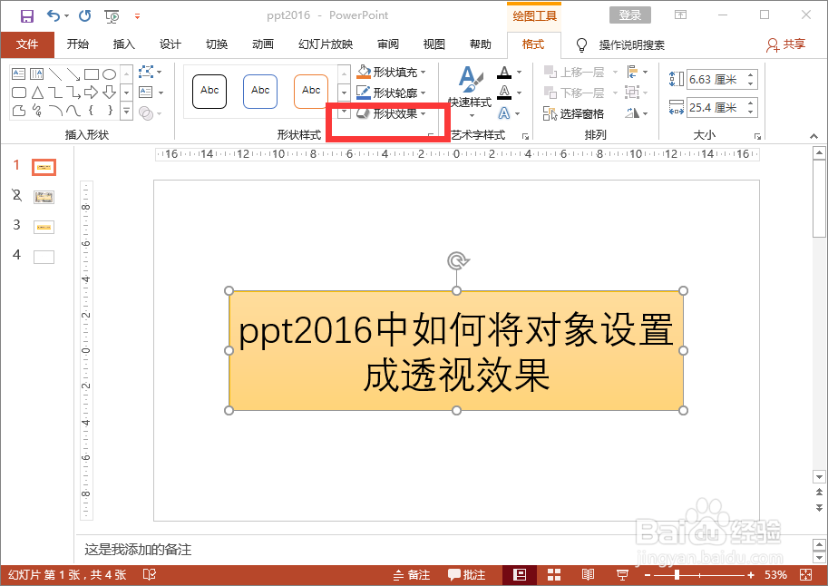Image resolution: width=828 pixels, height=586 pixels.
Task: Select the oval shape icon
Action: point(110,74)
